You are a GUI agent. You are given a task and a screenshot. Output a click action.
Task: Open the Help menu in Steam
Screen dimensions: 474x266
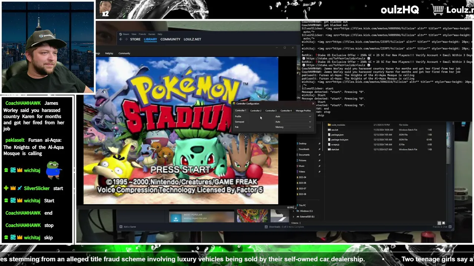click(160, 34)
